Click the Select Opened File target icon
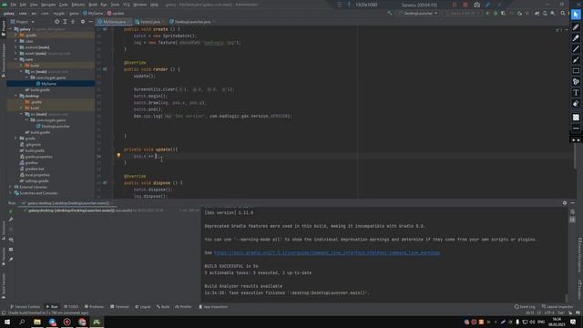 [x=56, y=22]
